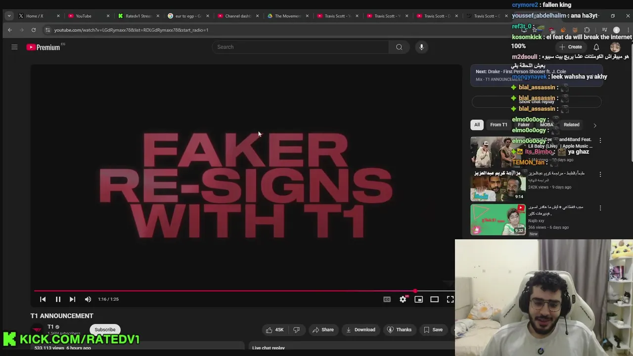This screenshot has width=633, height=356.
Task: Seek on the red video progress bar
Action: 244,291
